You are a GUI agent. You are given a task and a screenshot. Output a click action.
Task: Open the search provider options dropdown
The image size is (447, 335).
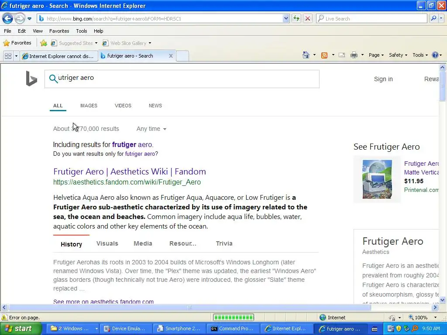(x=441, y=18)
